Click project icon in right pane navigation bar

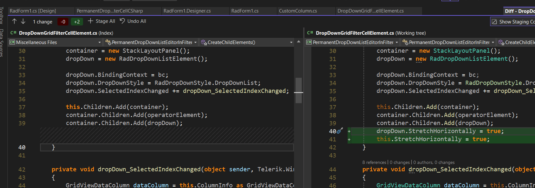309,42
